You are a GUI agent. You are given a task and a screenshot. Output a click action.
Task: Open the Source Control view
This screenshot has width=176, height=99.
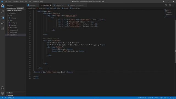point(2,17)
